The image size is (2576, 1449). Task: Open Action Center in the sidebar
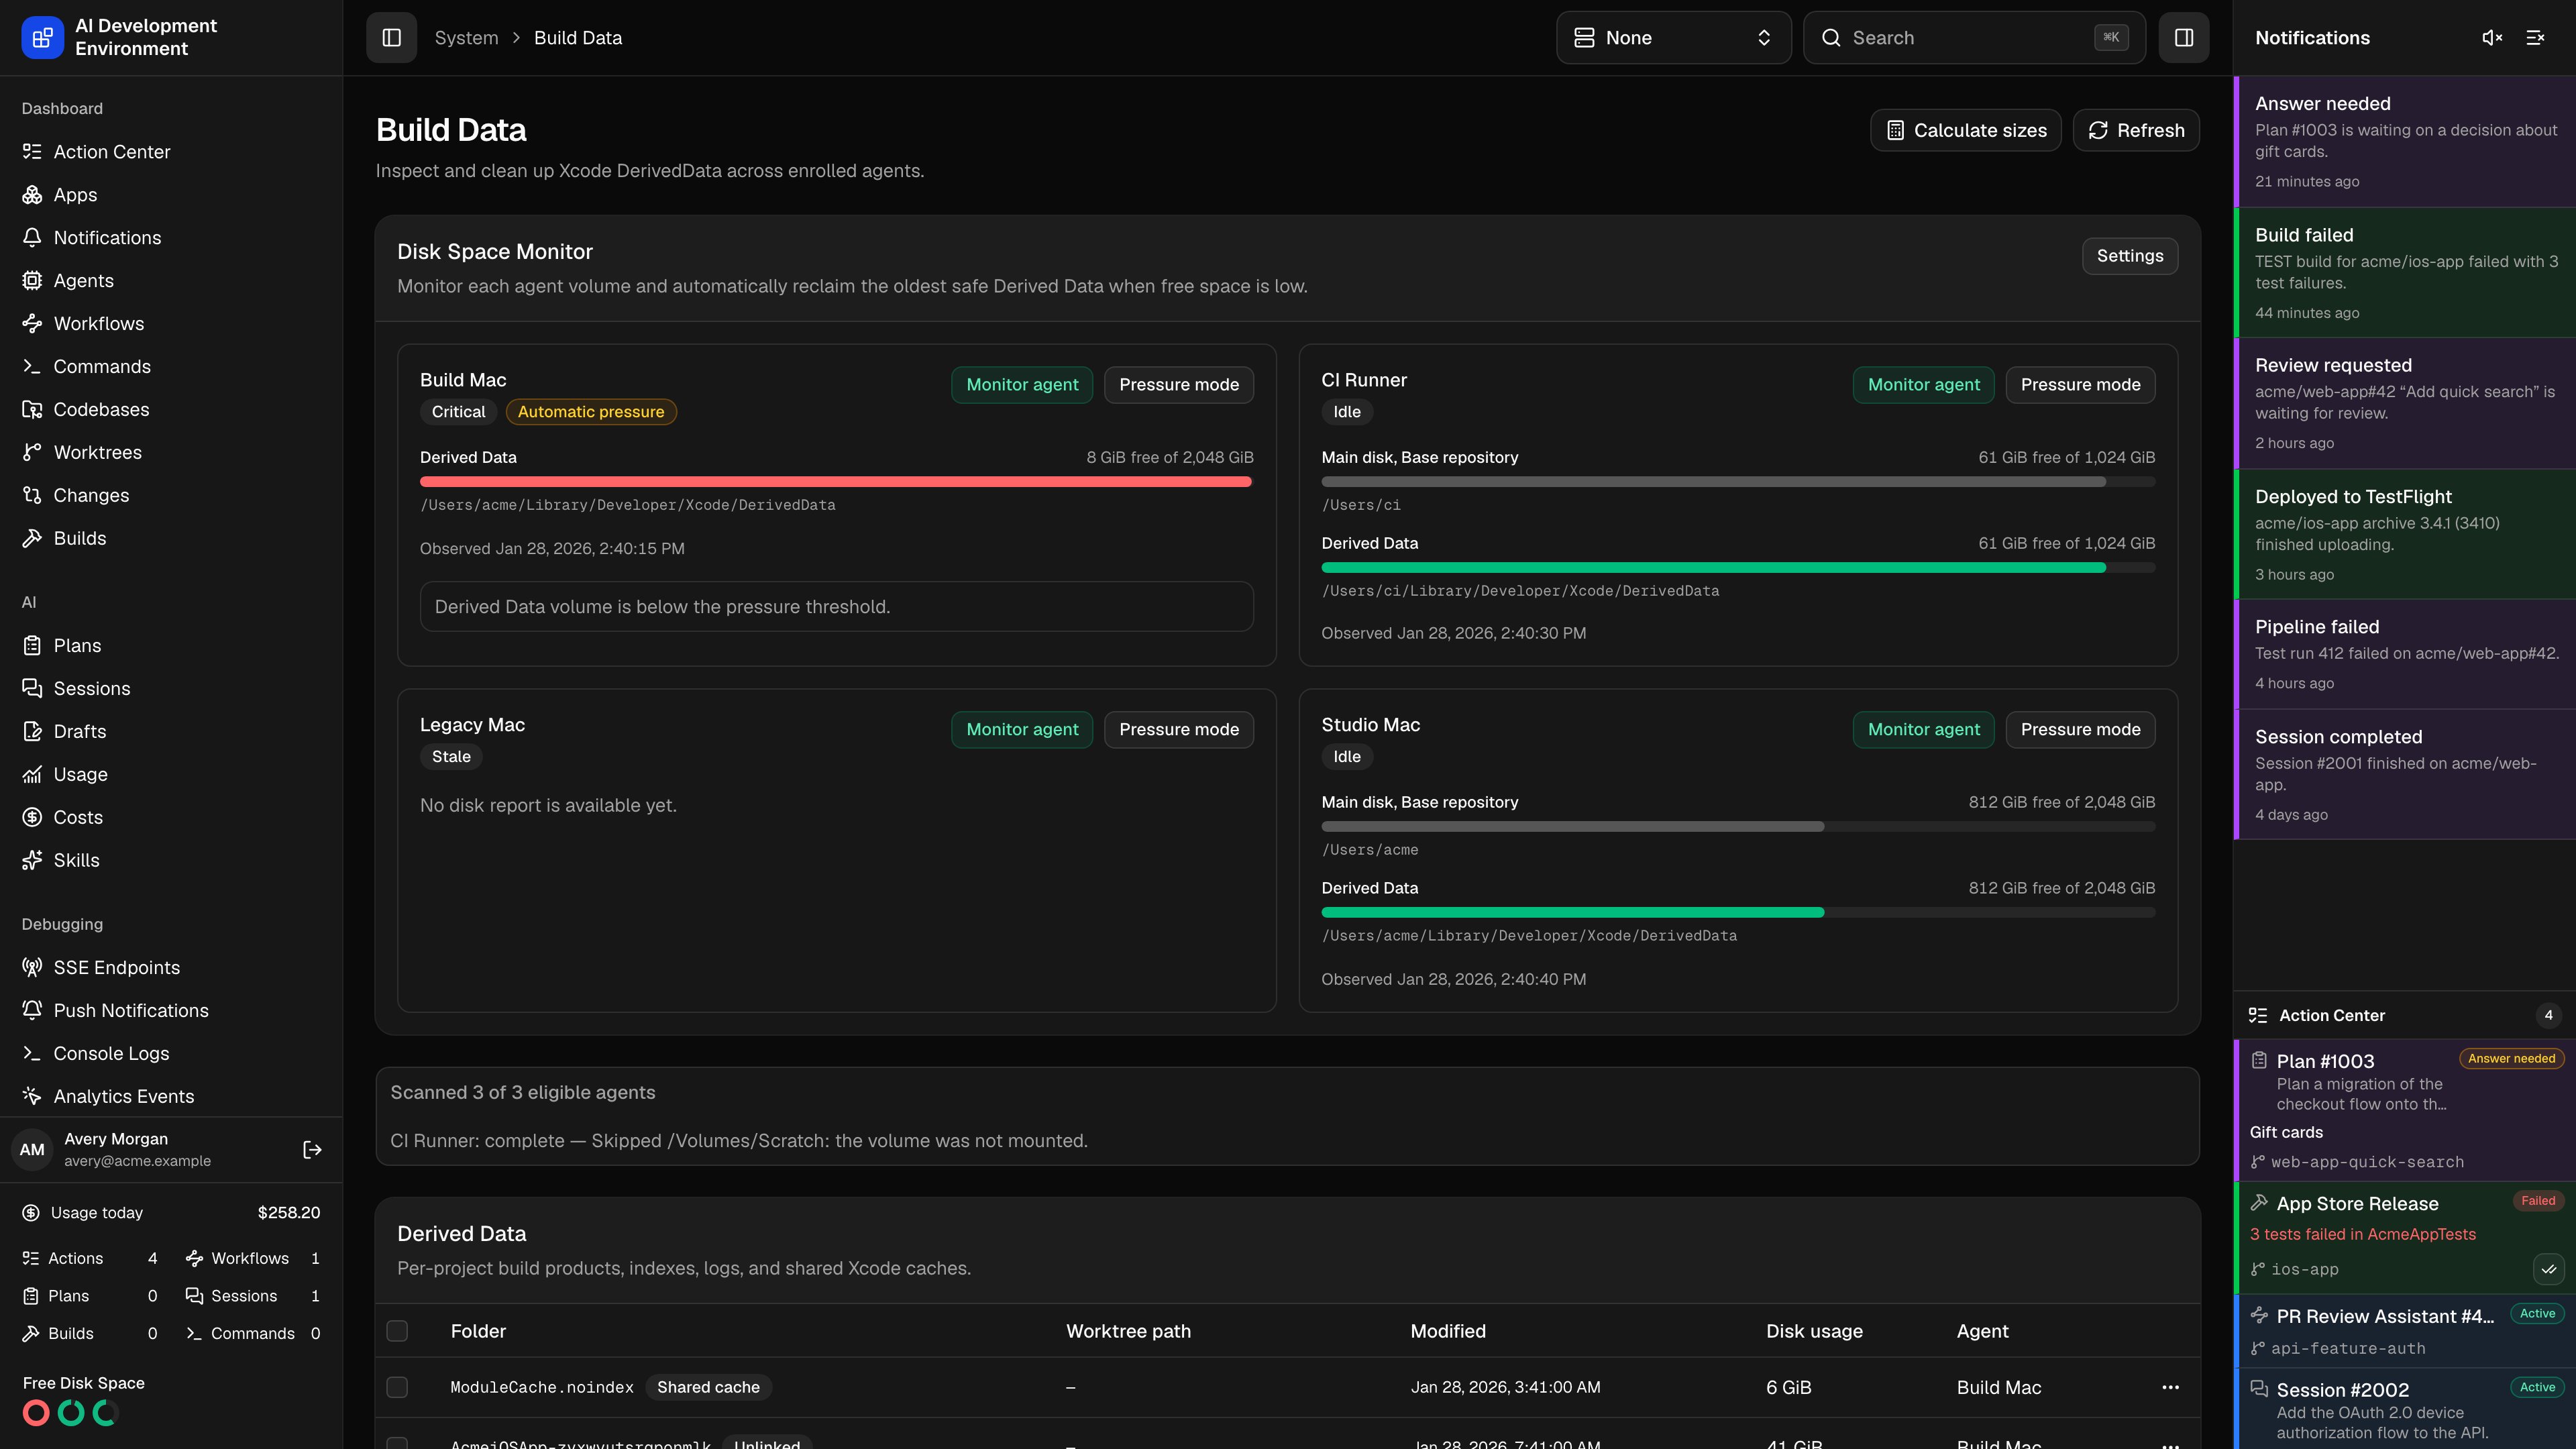(x=171, y=152)
